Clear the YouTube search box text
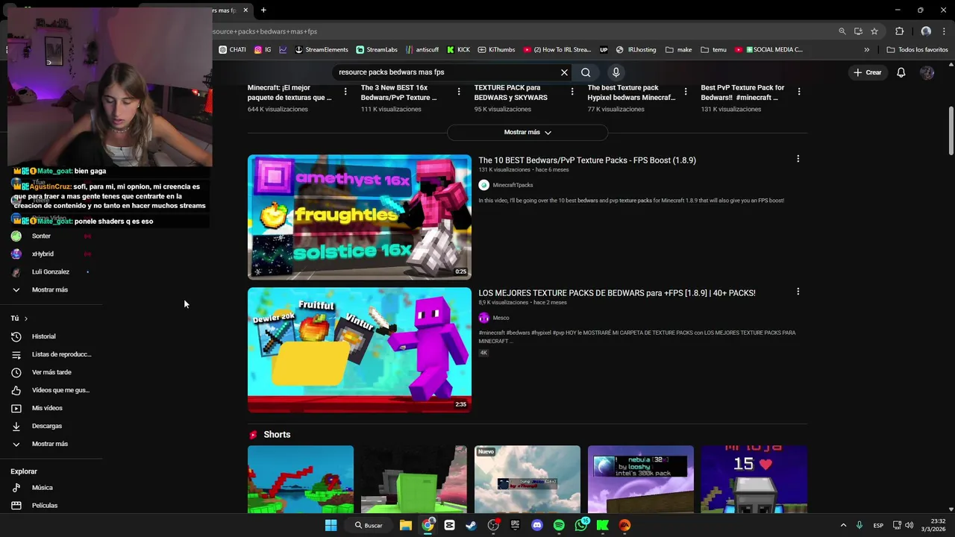 564,72
